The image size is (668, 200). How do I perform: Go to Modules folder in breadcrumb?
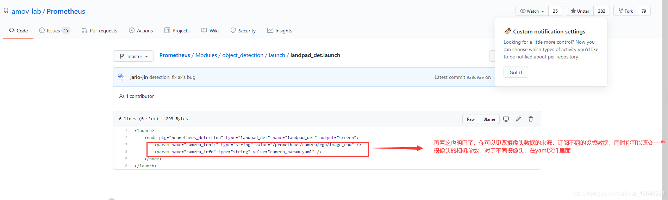click(x=206, y=55)
